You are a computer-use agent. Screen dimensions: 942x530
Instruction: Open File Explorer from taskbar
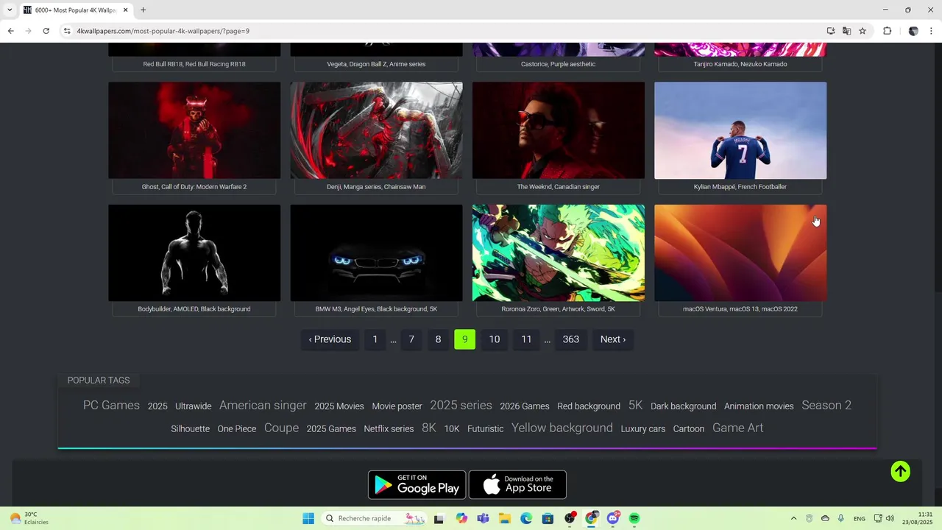point(505,518)
